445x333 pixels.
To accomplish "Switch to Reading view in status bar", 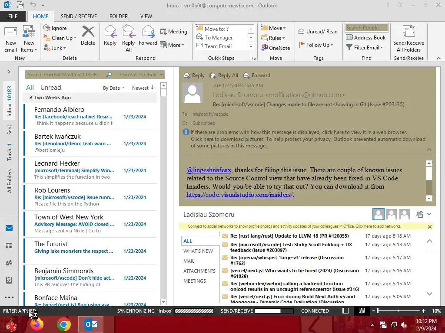I will coord(362,310).
